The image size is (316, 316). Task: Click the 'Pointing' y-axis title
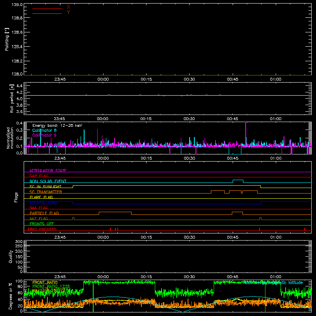[7, 39]
